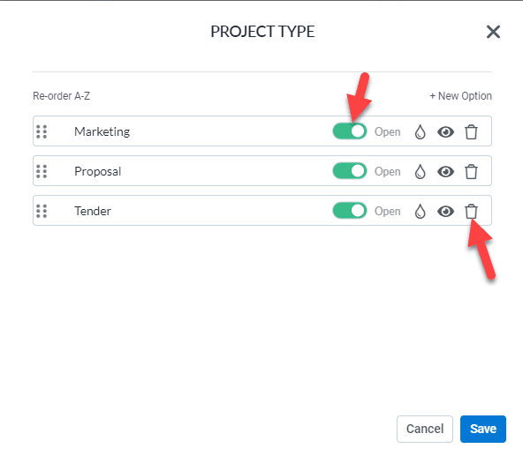This screenshot has width=523, height=456.
Task: Click the Cancel button
Action: (425, 429)
